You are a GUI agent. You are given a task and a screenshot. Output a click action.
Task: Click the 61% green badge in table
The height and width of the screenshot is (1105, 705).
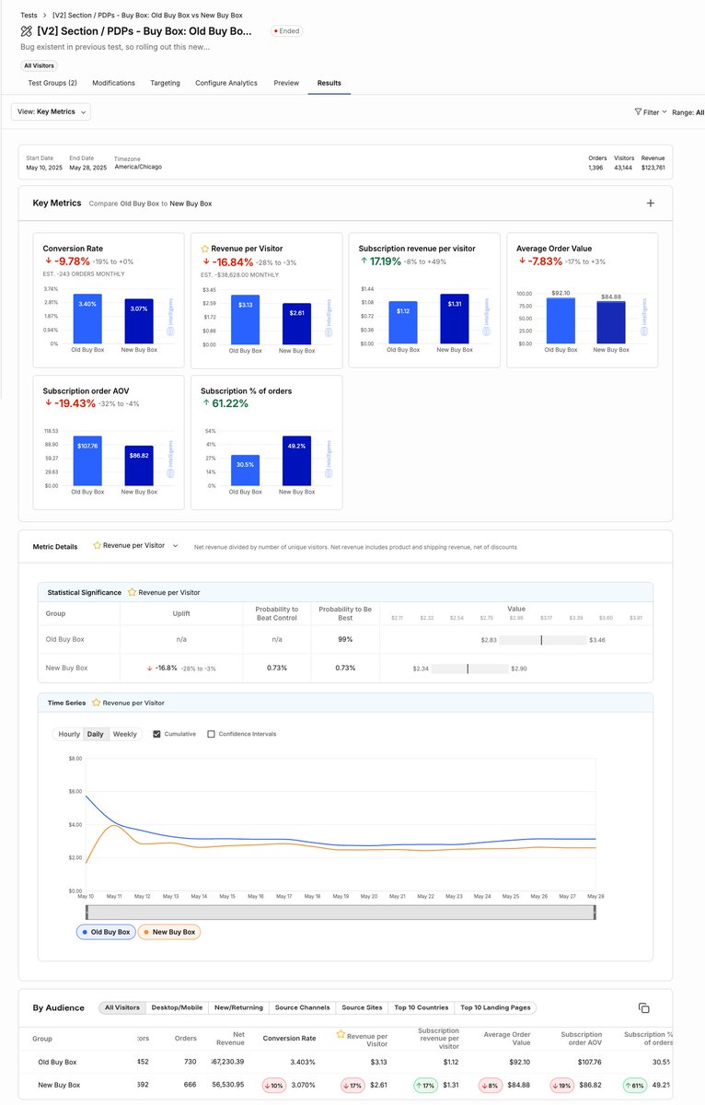tap(636, 1085)
